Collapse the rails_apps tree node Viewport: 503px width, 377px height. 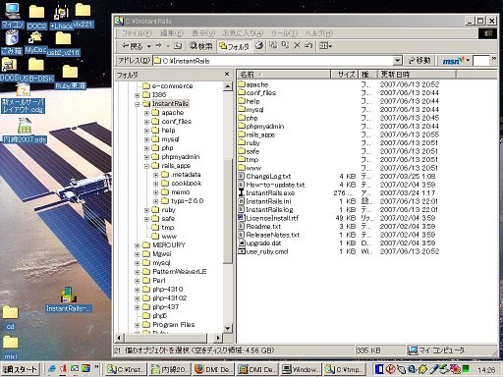pos(146,166)
